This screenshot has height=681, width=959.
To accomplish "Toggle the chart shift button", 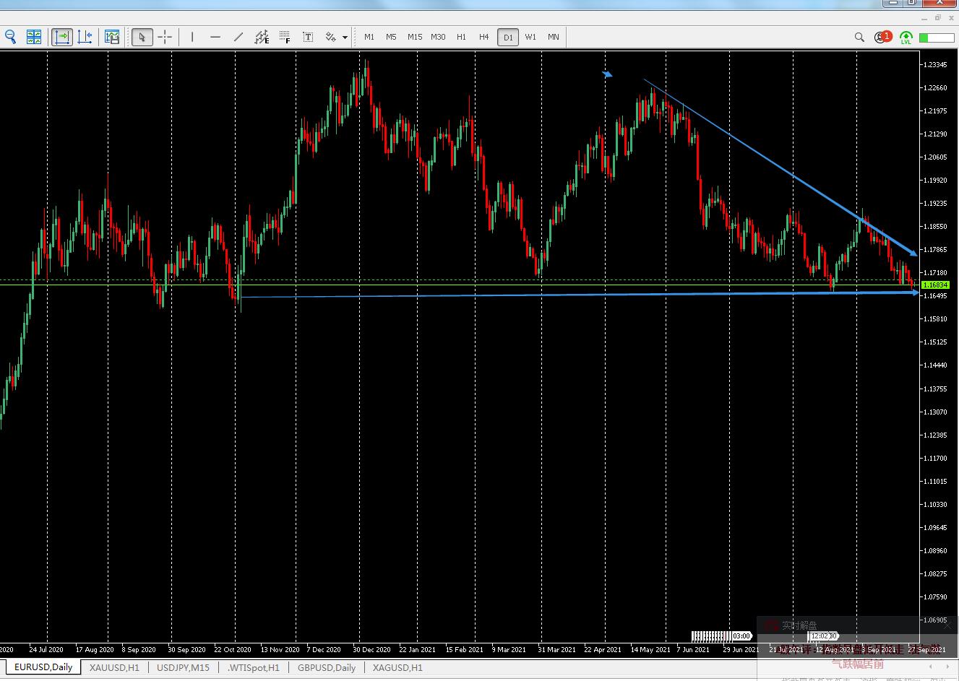I will click(85, 37).
